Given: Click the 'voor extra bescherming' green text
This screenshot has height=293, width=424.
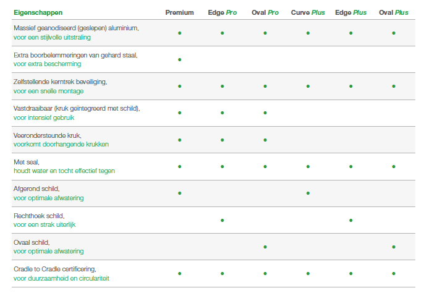Looking at the screenshot, I should click(46, 64).
